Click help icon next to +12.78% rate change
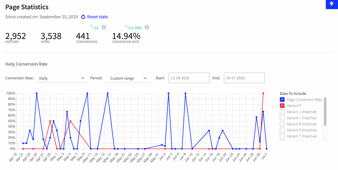 point(147,27)
